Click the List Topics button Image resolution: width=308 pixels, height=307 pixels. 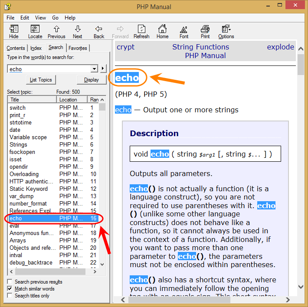click(41, 80)
